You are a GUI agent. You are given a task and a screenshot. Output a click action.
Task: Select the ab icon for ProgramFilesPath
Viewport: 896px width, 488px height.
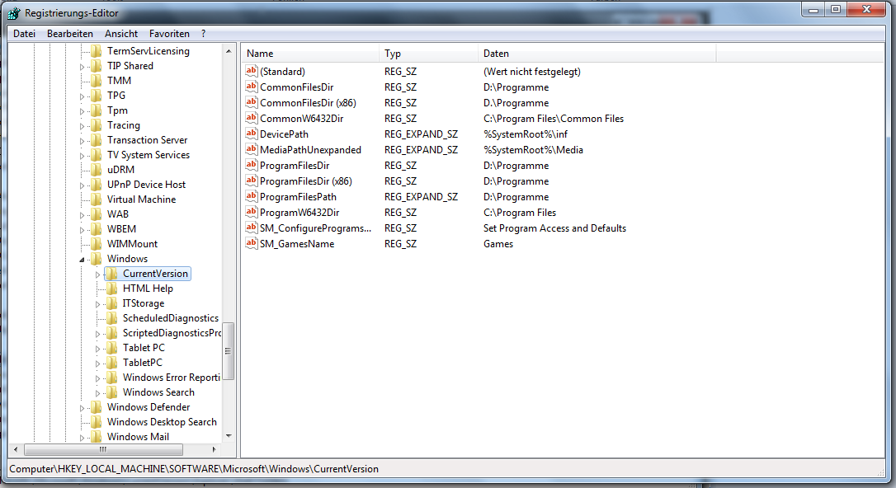252,196
